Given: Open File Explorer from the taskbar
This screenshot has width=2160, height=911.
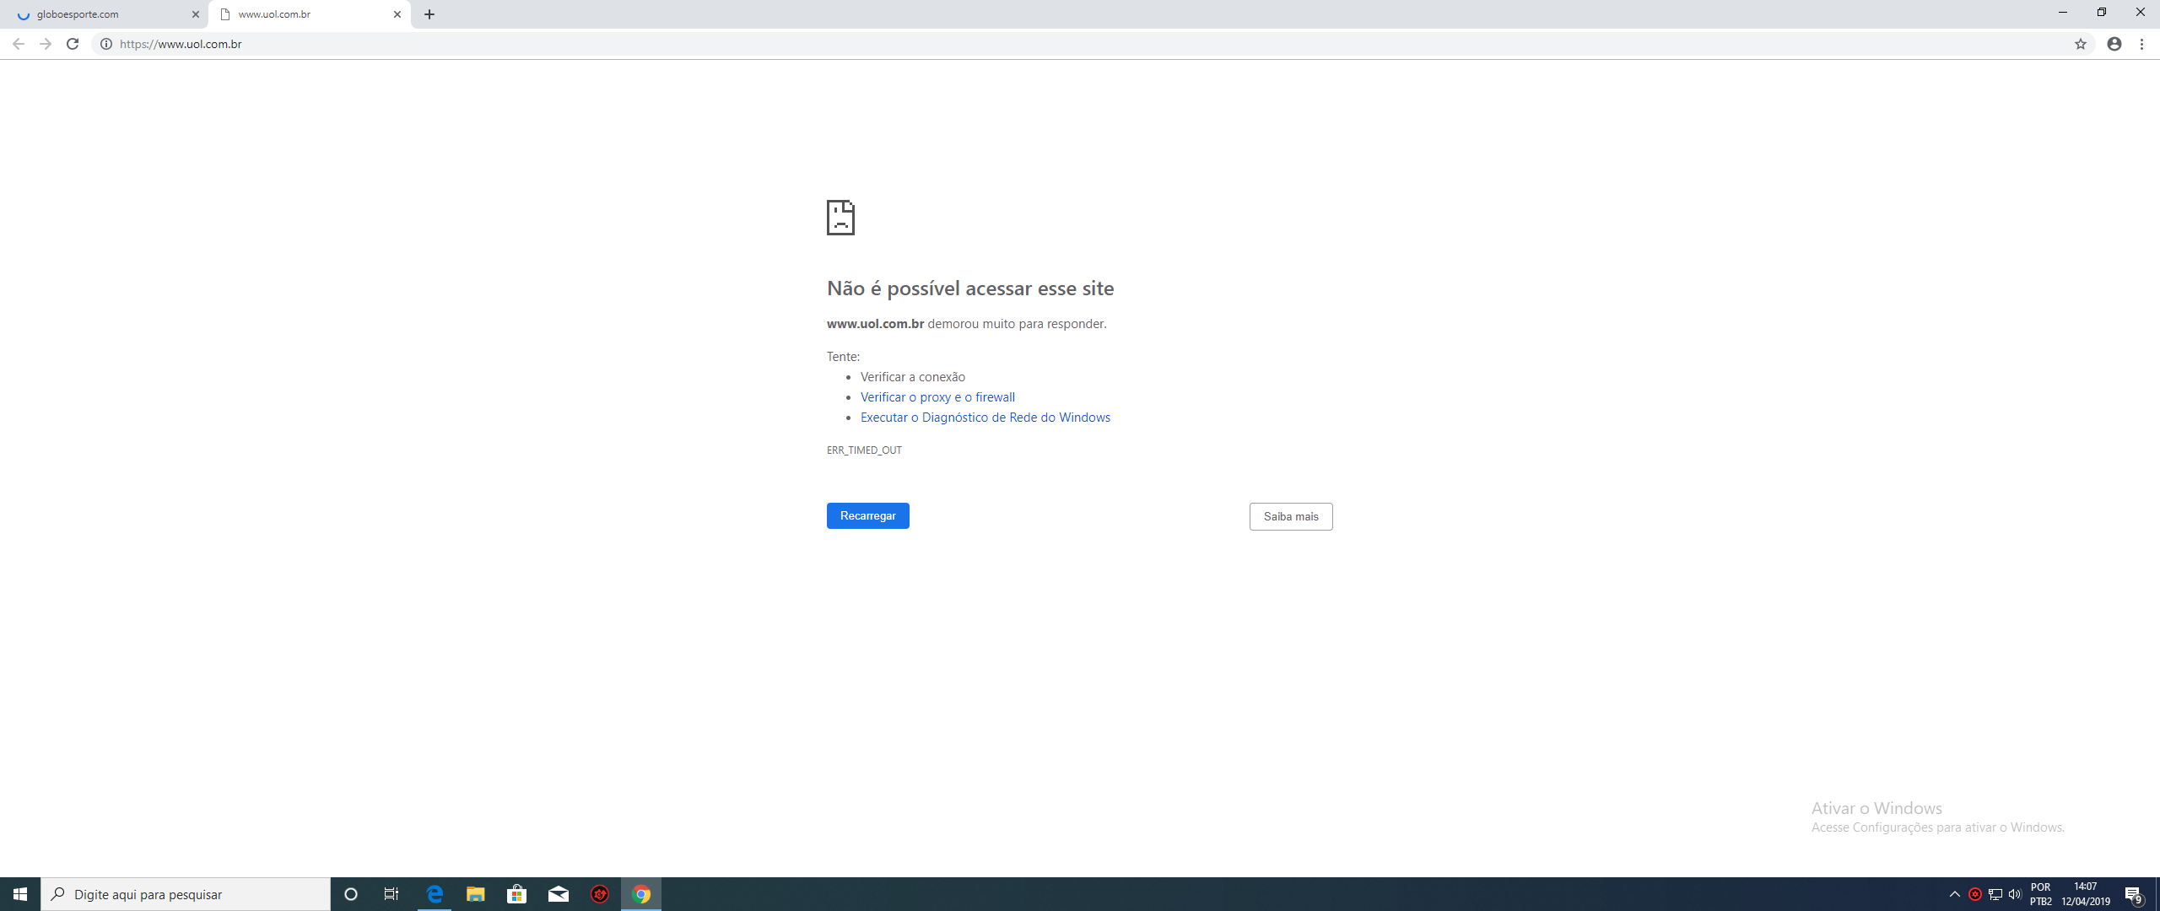Looking at the screenshot, I should (476, 894).
